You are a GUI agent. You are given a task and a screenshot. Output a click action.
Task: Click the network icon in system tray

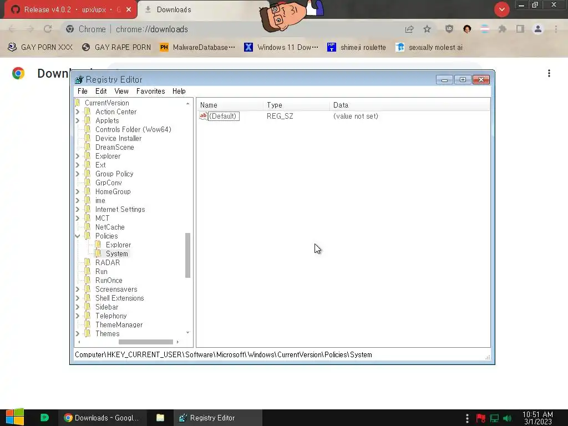pyautogui.click(x=494, y=418)
